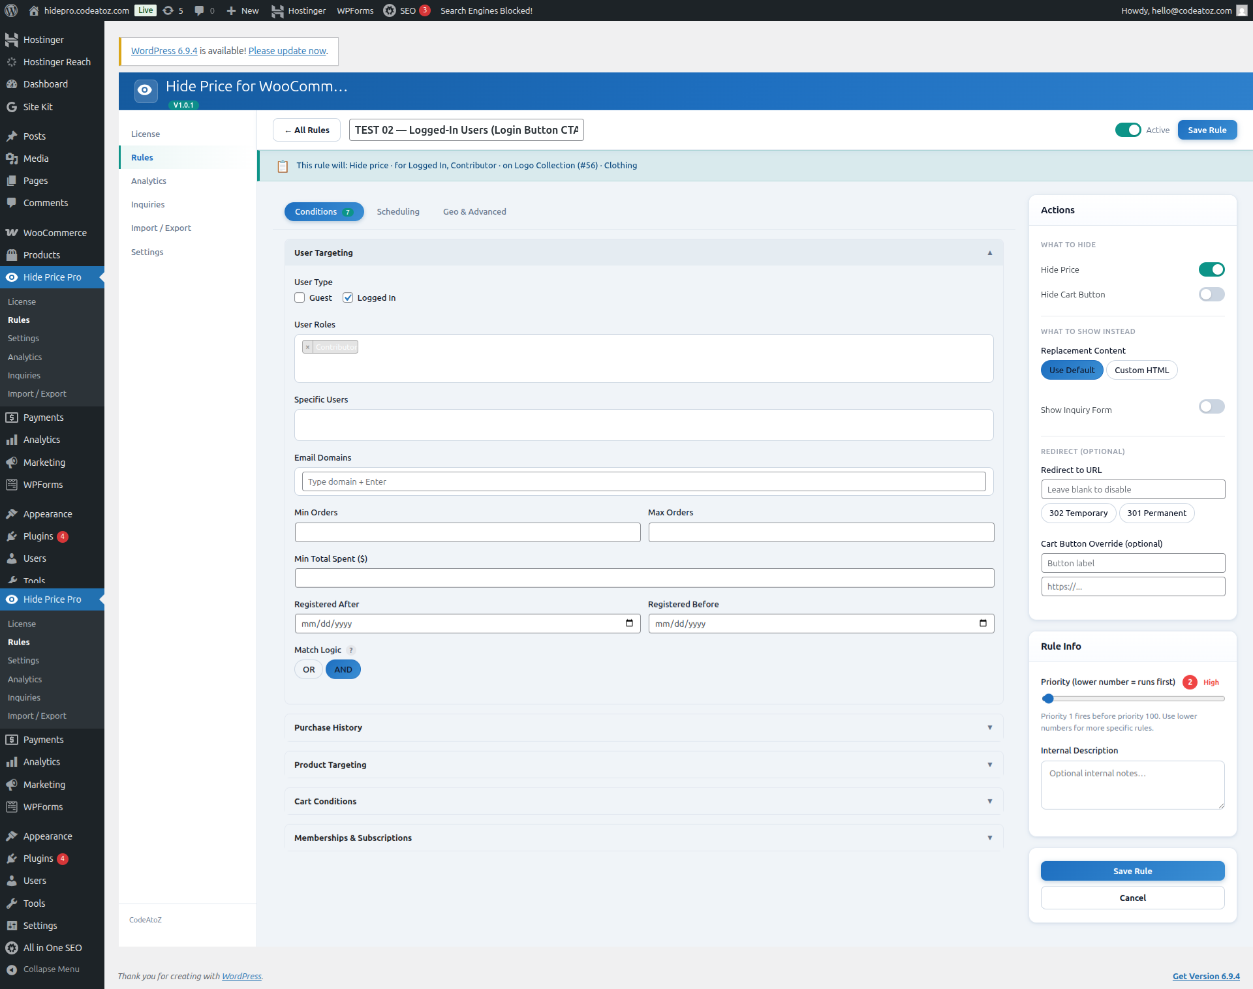This screenshot has height=989, width=1253.
Task: Open Import / Export beside the Rules list
Action: coord(161,228)
